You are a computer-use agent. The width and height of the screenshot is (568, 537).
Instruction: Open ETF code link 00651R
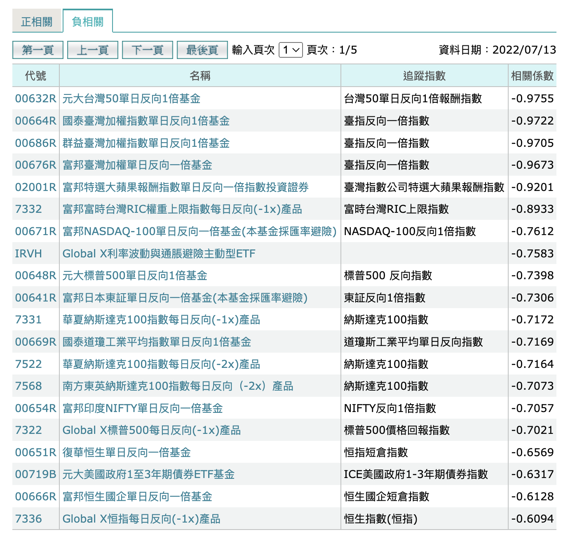(x=35, y=452)
